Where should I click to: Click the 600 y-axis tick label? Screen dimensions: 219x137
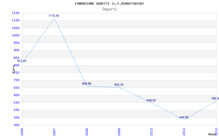pos(16,95)
